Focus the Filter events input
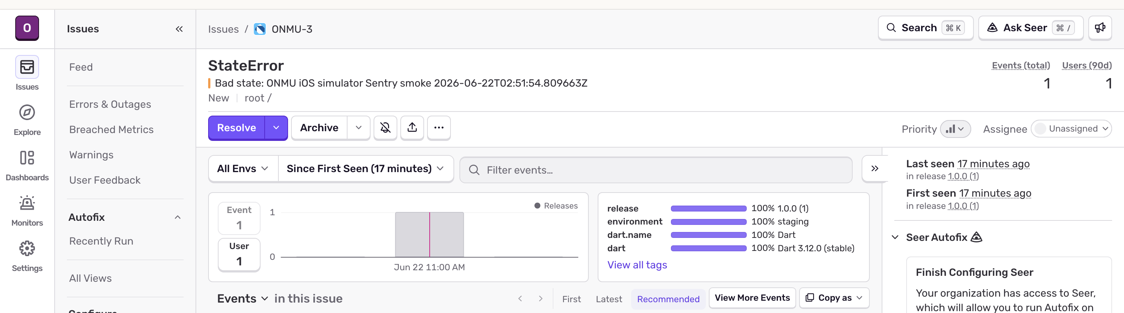The image size is (1124, 313). point(655,170)
